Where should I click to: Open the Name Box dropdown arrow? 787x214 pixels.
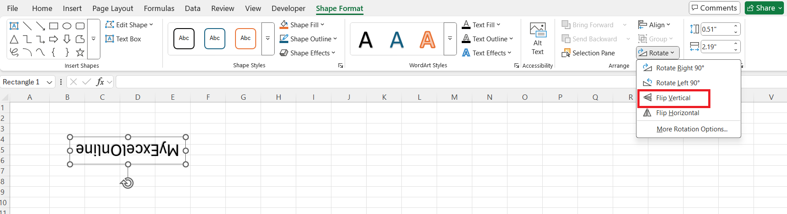pyautogui.click(x=49, y=82)
